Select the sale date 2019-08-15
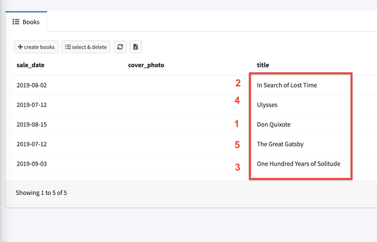 tap(32, 125)
